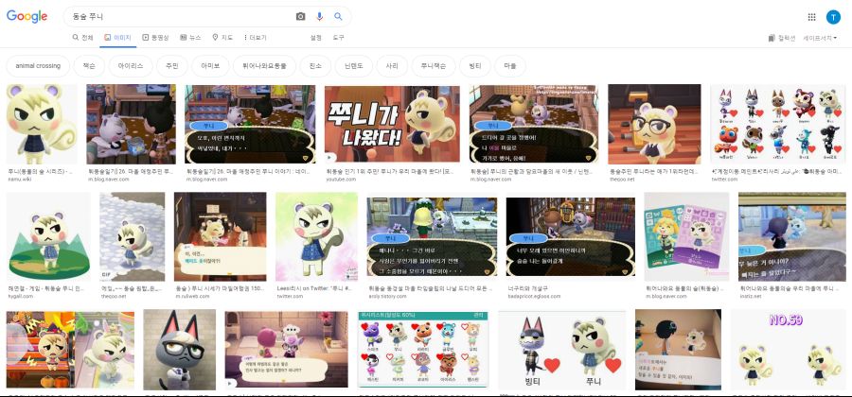Viewport: 852px width, 397px height.
Task: Submit search with the magnifier icon
Action: point(338,17)
